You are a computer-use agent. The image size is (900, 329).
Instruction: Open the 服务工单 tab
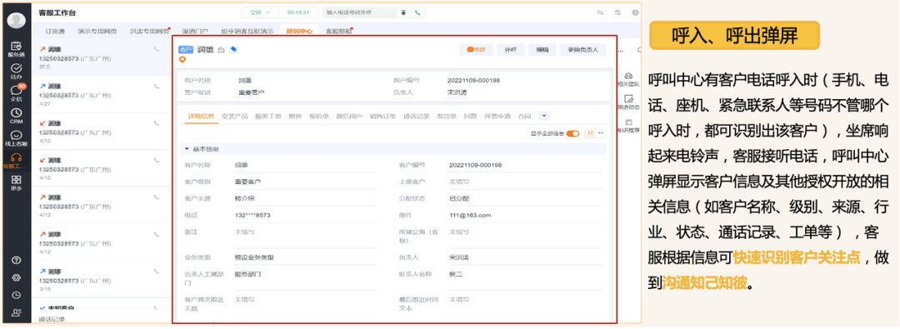tap(268, 116)
